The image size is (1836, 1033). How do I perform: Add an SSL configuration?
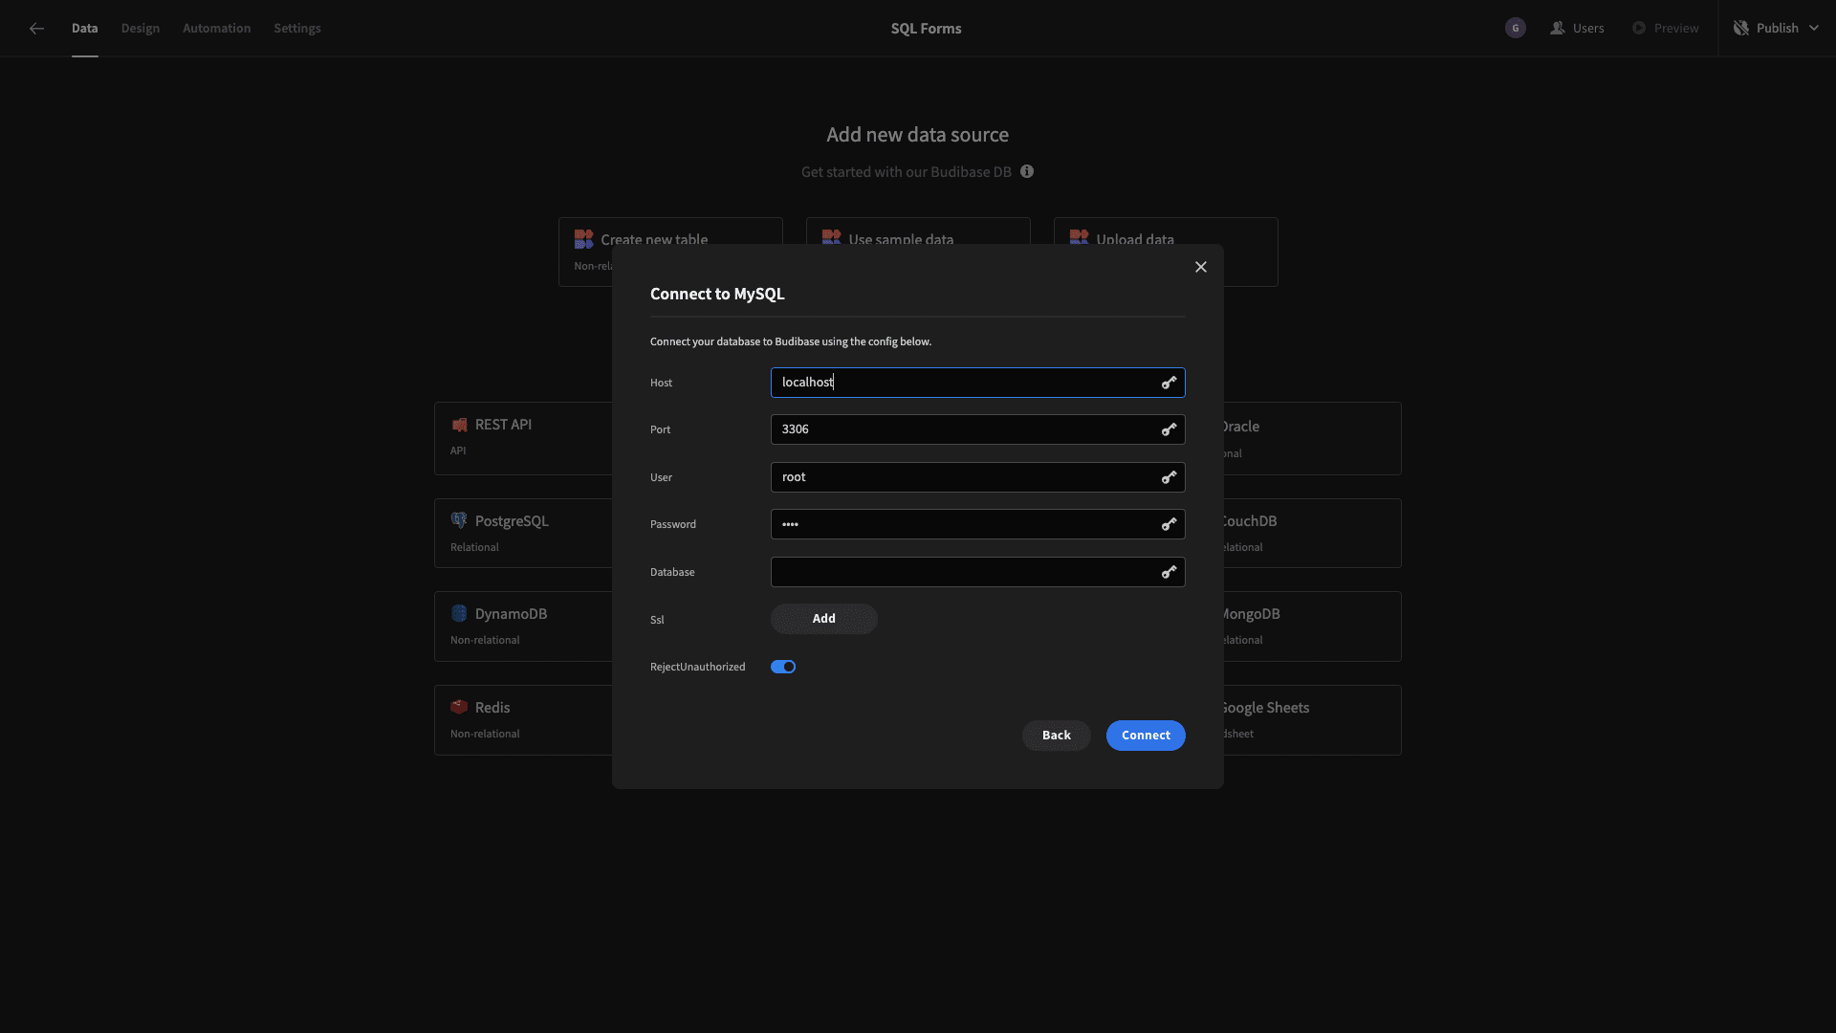(x=823, y=619)
